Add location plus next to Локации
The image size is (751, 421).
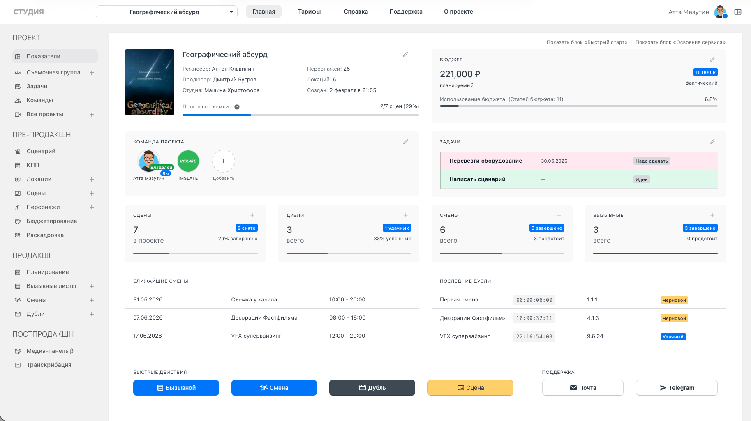[92, 179]
